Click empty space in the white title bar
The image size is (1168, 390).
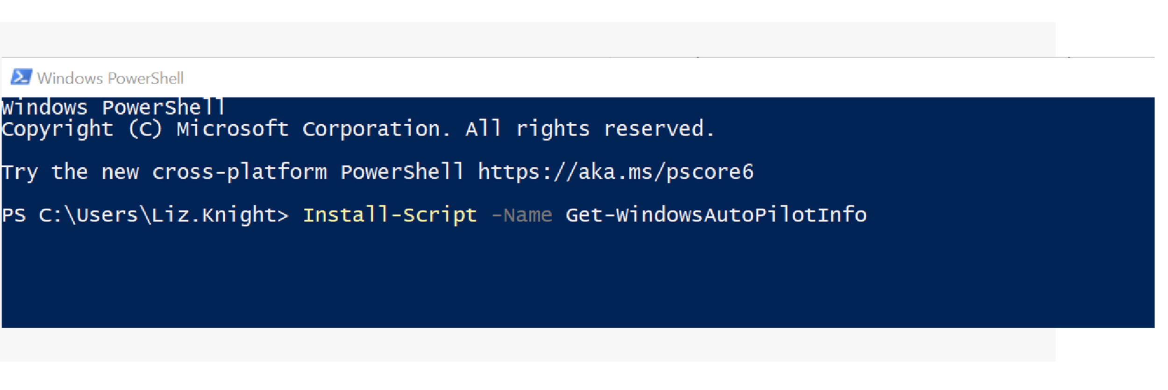pos(654,78)
